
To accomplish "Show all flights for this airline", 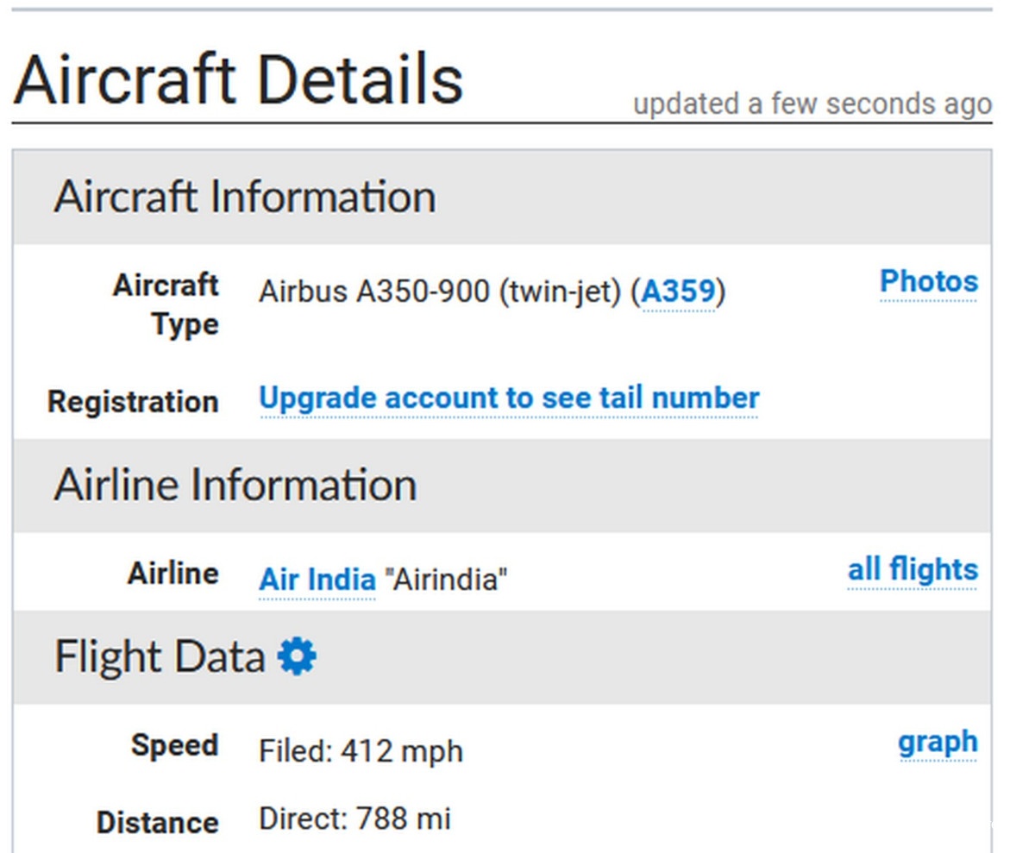I will (x=913, y=569).
